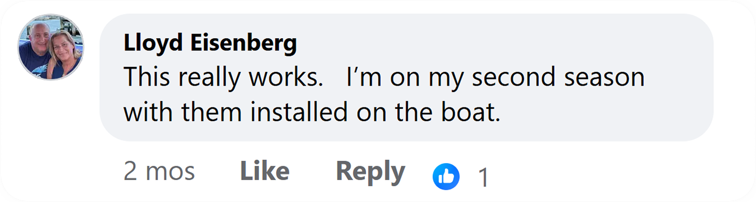This screenshot has width=756, height=202.
Task: Click the author name above the comment text
Action: [210, 43]
